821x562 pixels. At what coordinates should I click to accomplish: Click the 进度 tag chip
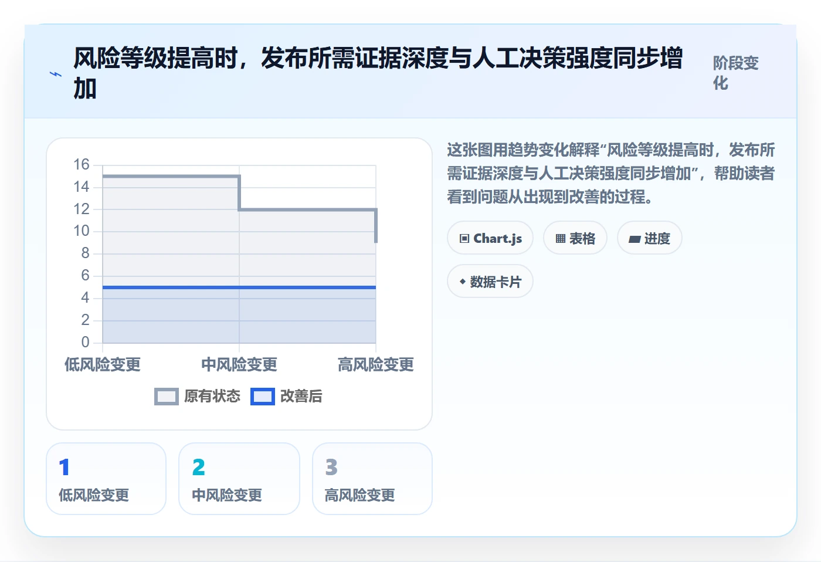(650, 238)
